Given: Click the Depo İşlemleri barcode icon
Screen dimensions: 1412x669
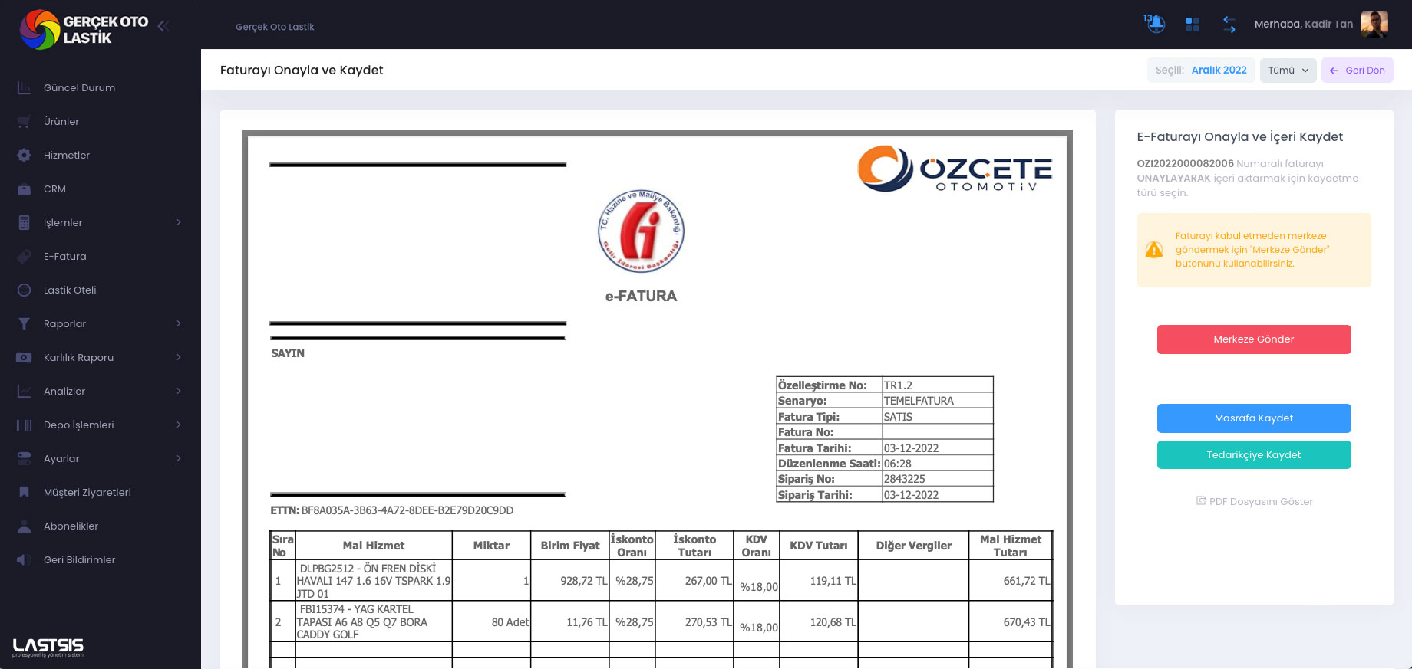Looking at the screenshot, I should (24, 425).
